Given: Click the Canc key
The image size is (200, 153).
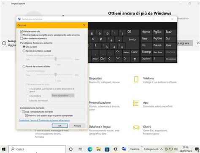Looking at the screenshot, I should coord(135,52).
